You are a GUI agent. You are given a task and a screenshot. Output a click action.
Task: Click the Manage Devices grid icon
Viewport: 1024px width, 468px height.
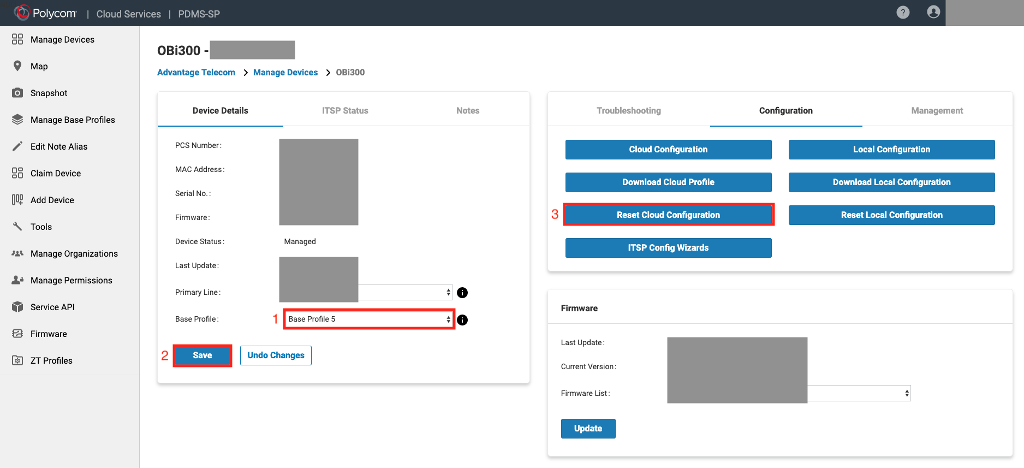tap(17, 39)
